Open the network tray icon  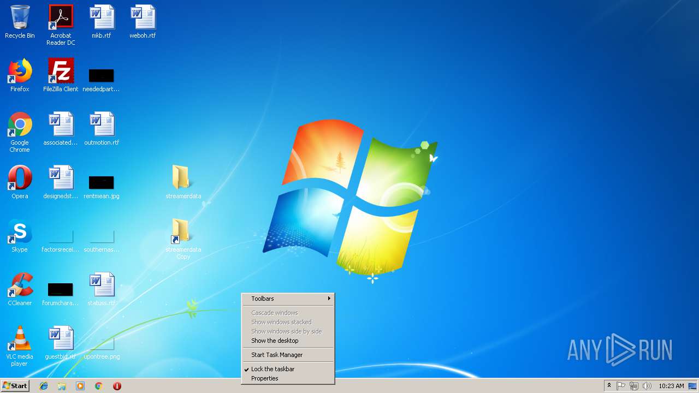tap(634, 386)
